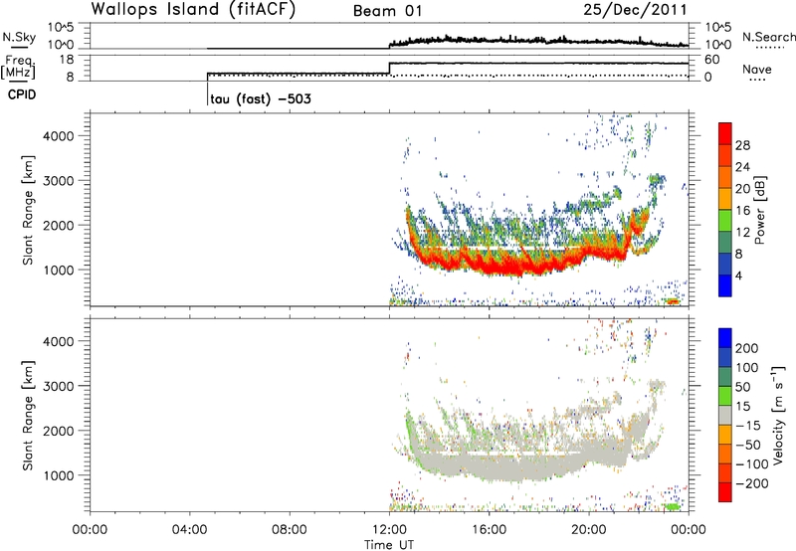The height and width of the screenshot is (551, 796).
Task: Click the 'Time UT' axis label
Action: coord(389,544)
